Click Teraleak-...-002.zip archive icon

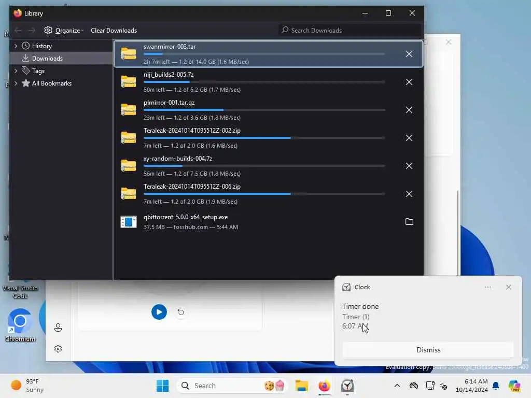(129, 138)
